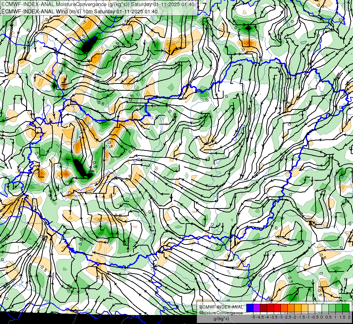Viewport: 353px width, 324px height.
Task: Click the -0.5 legend scale value
Action: [x=315, y=317]
